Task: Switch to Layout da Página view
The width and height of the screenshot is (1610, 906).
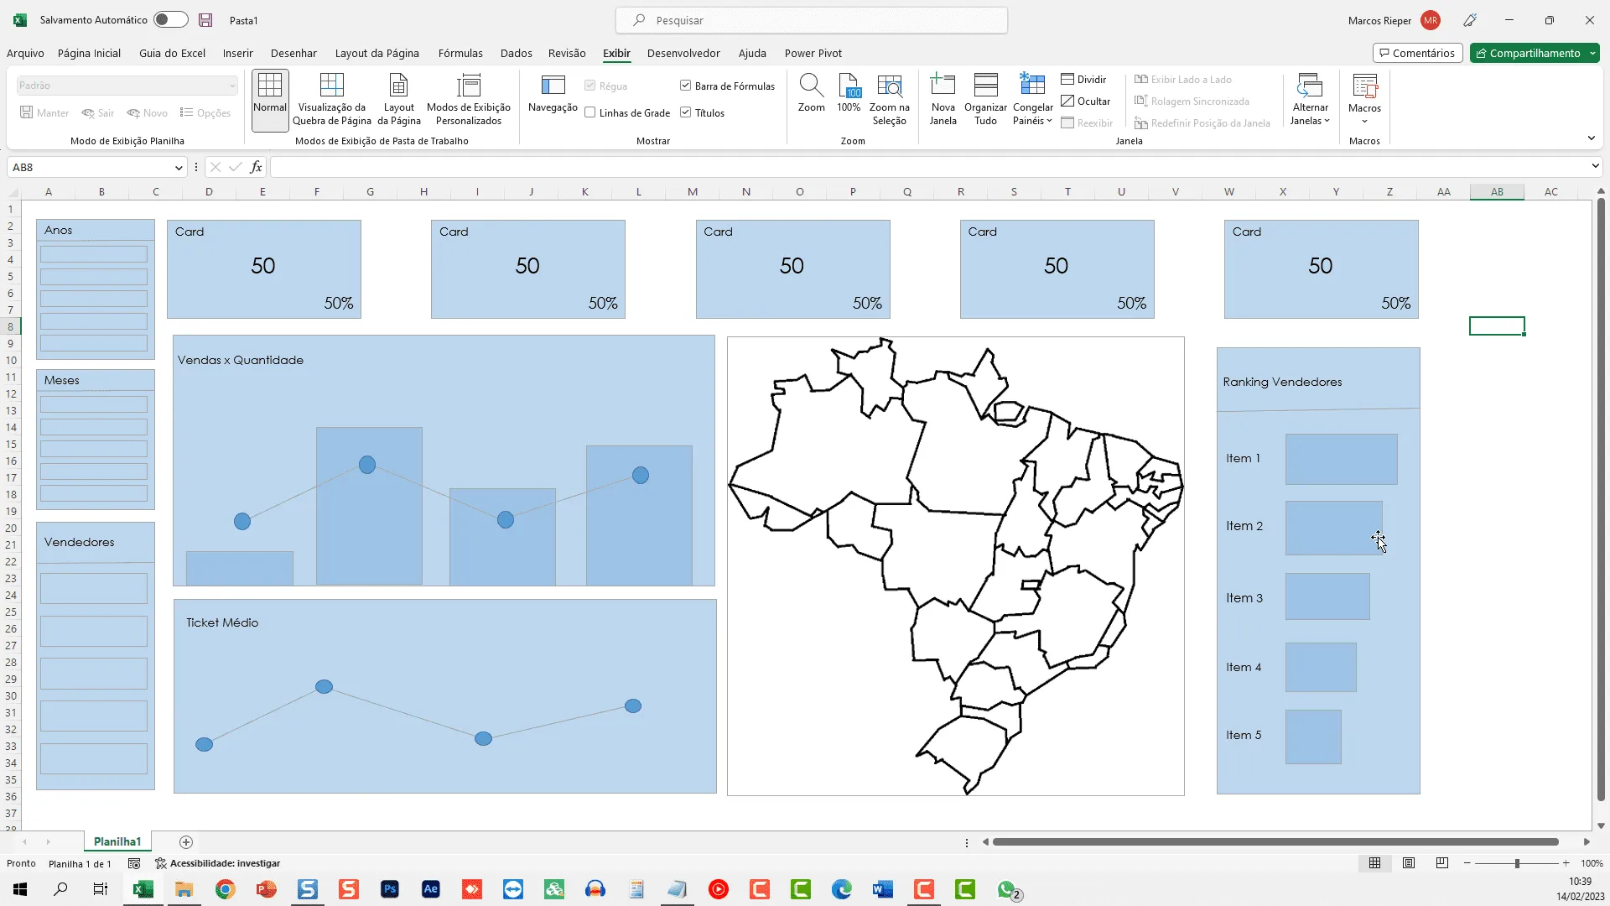Action: point(399,99)
